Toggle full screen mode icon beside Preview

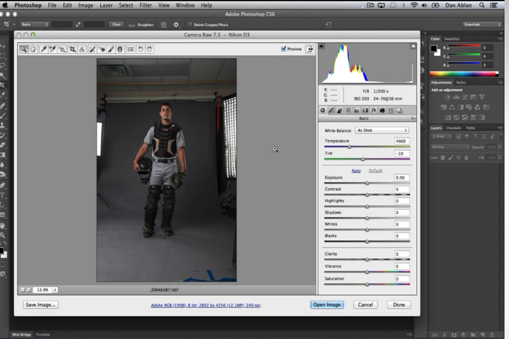[x=309, y=49]
